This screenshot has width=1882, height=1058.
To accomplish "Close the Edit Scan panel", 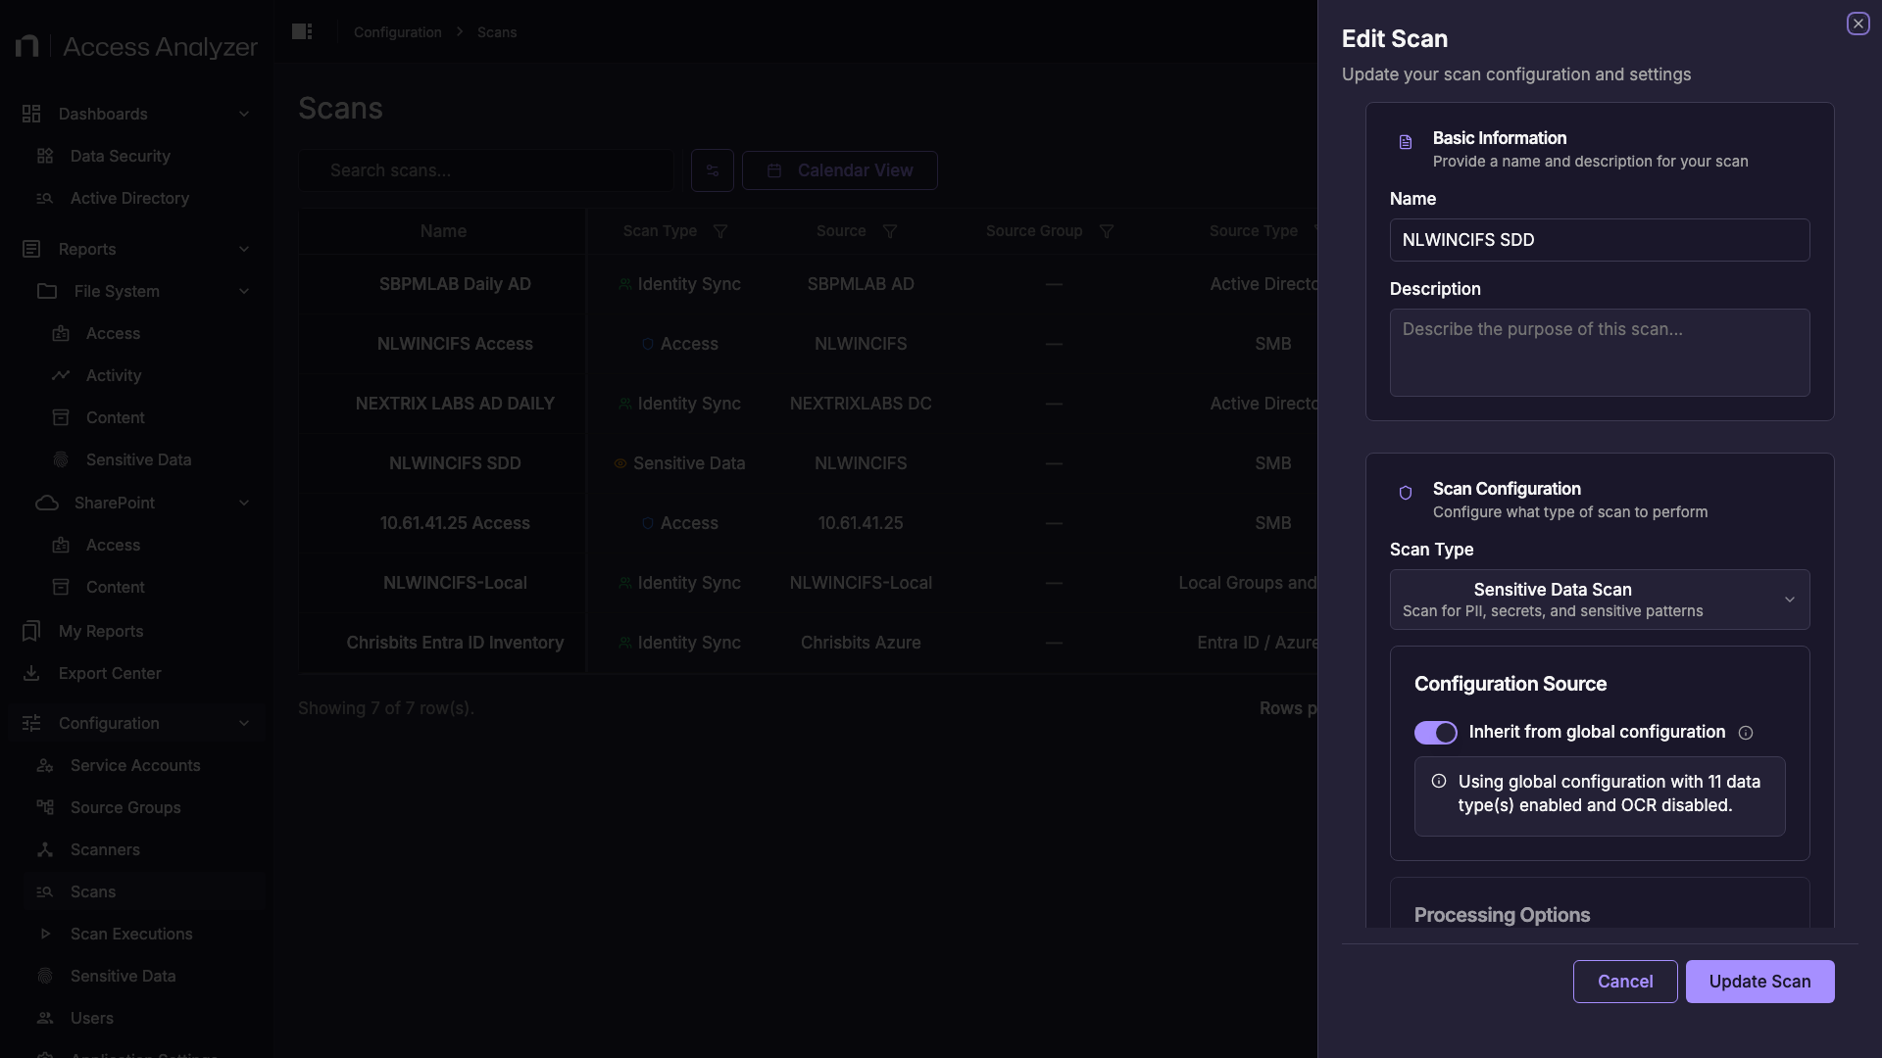I will point(1857,24).
